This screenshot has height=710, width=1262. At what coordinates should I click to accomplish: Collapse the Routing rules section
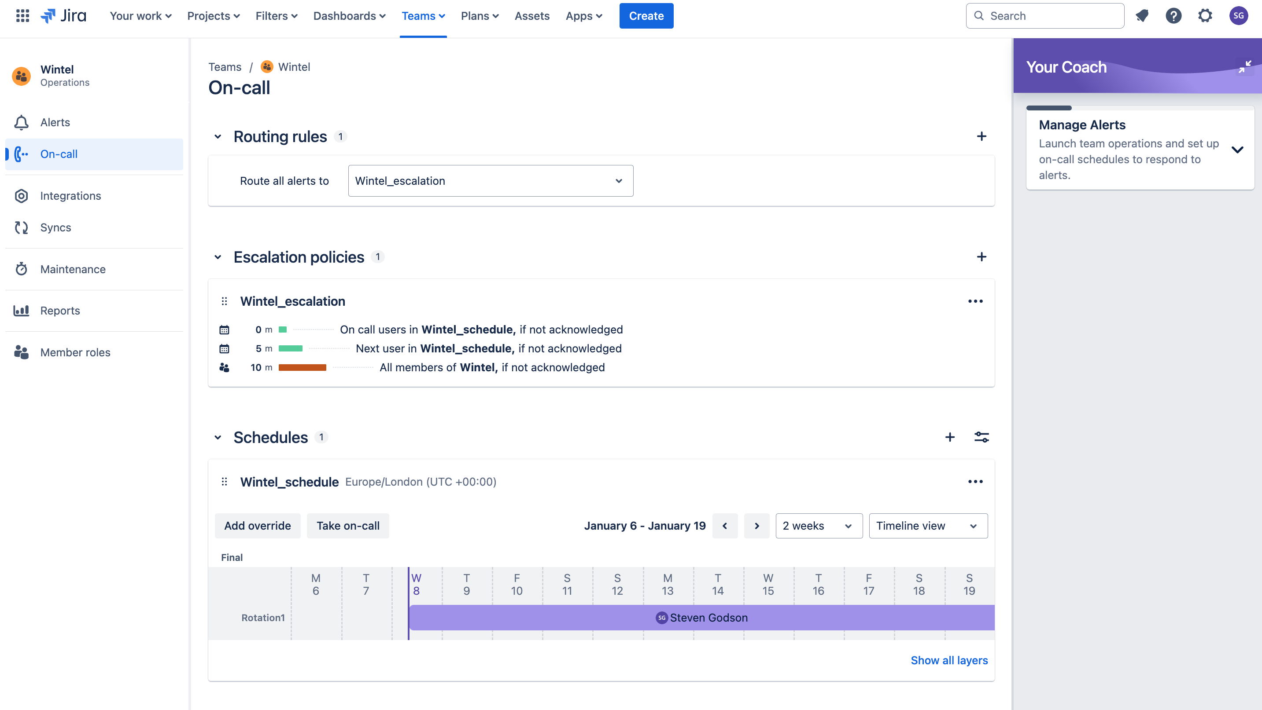click(218, 136)
